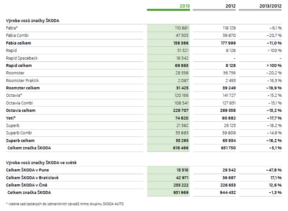This screenshot has width=288, height=211.
Task: Click the -11,0 % change for Fabia celkem
Action: [x=274, y=43]
